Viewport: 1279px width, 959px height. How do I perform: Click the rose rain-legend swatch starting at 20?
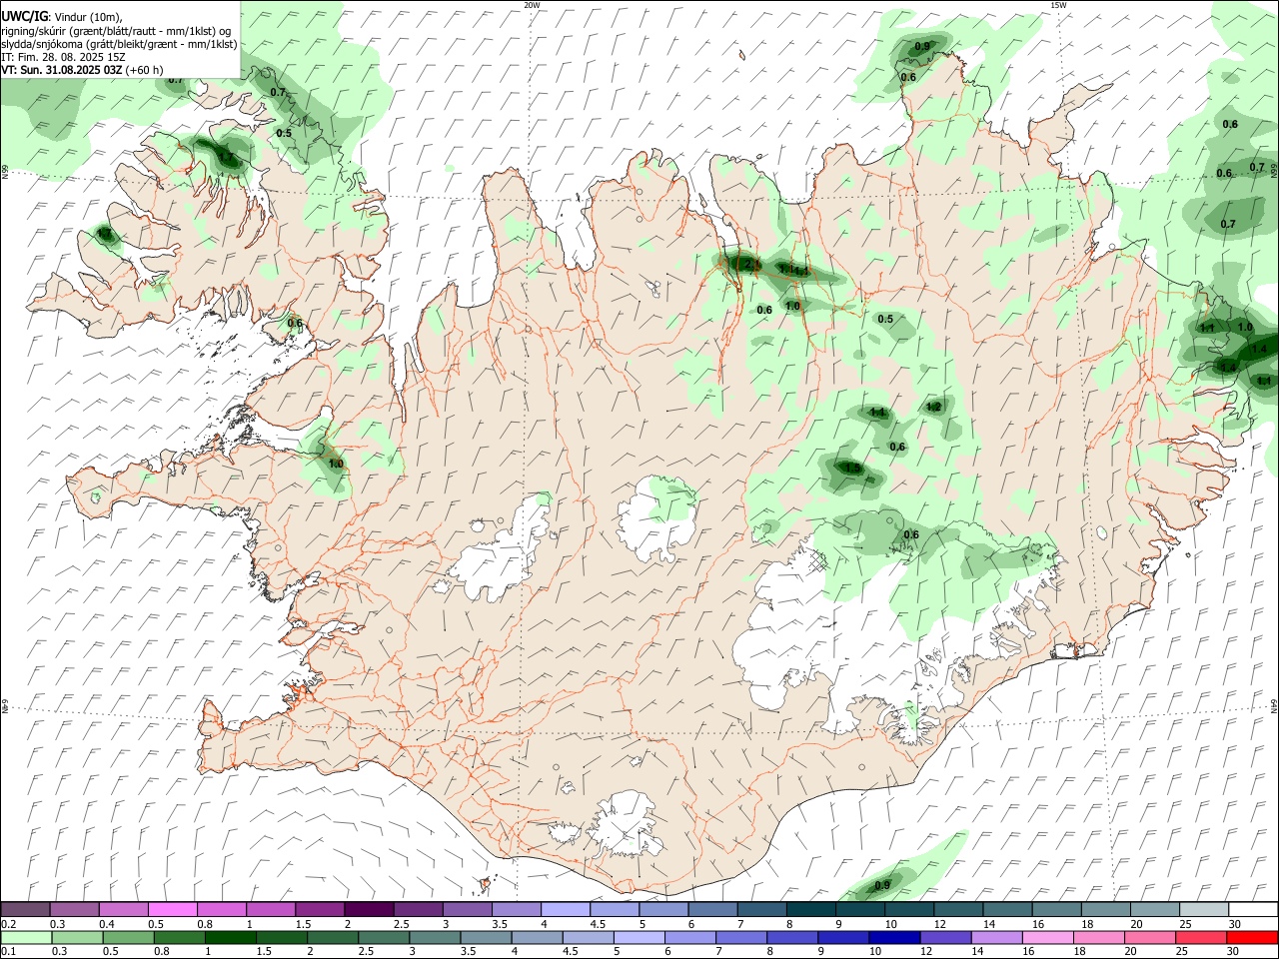[x=1148, y=937]
